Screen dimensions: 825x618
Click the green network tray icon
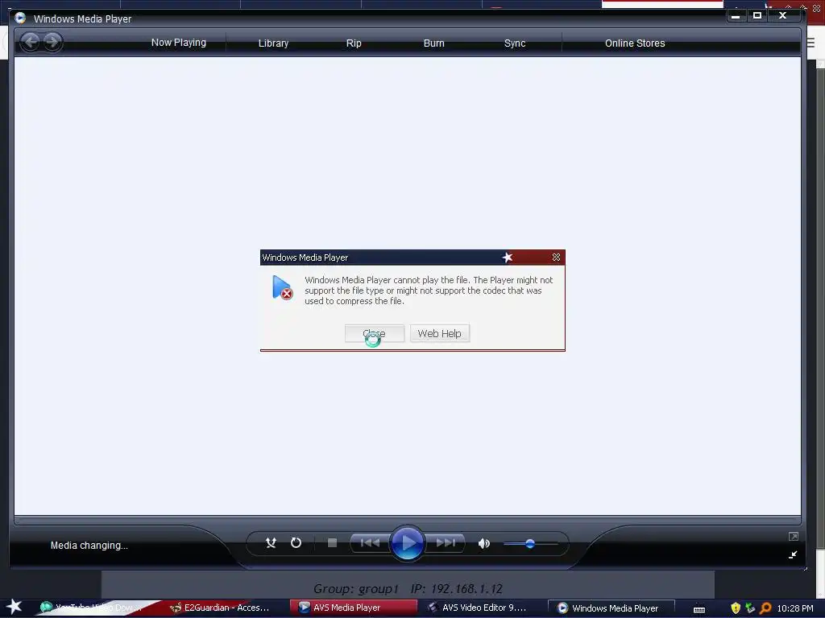[x=750, y=608]
